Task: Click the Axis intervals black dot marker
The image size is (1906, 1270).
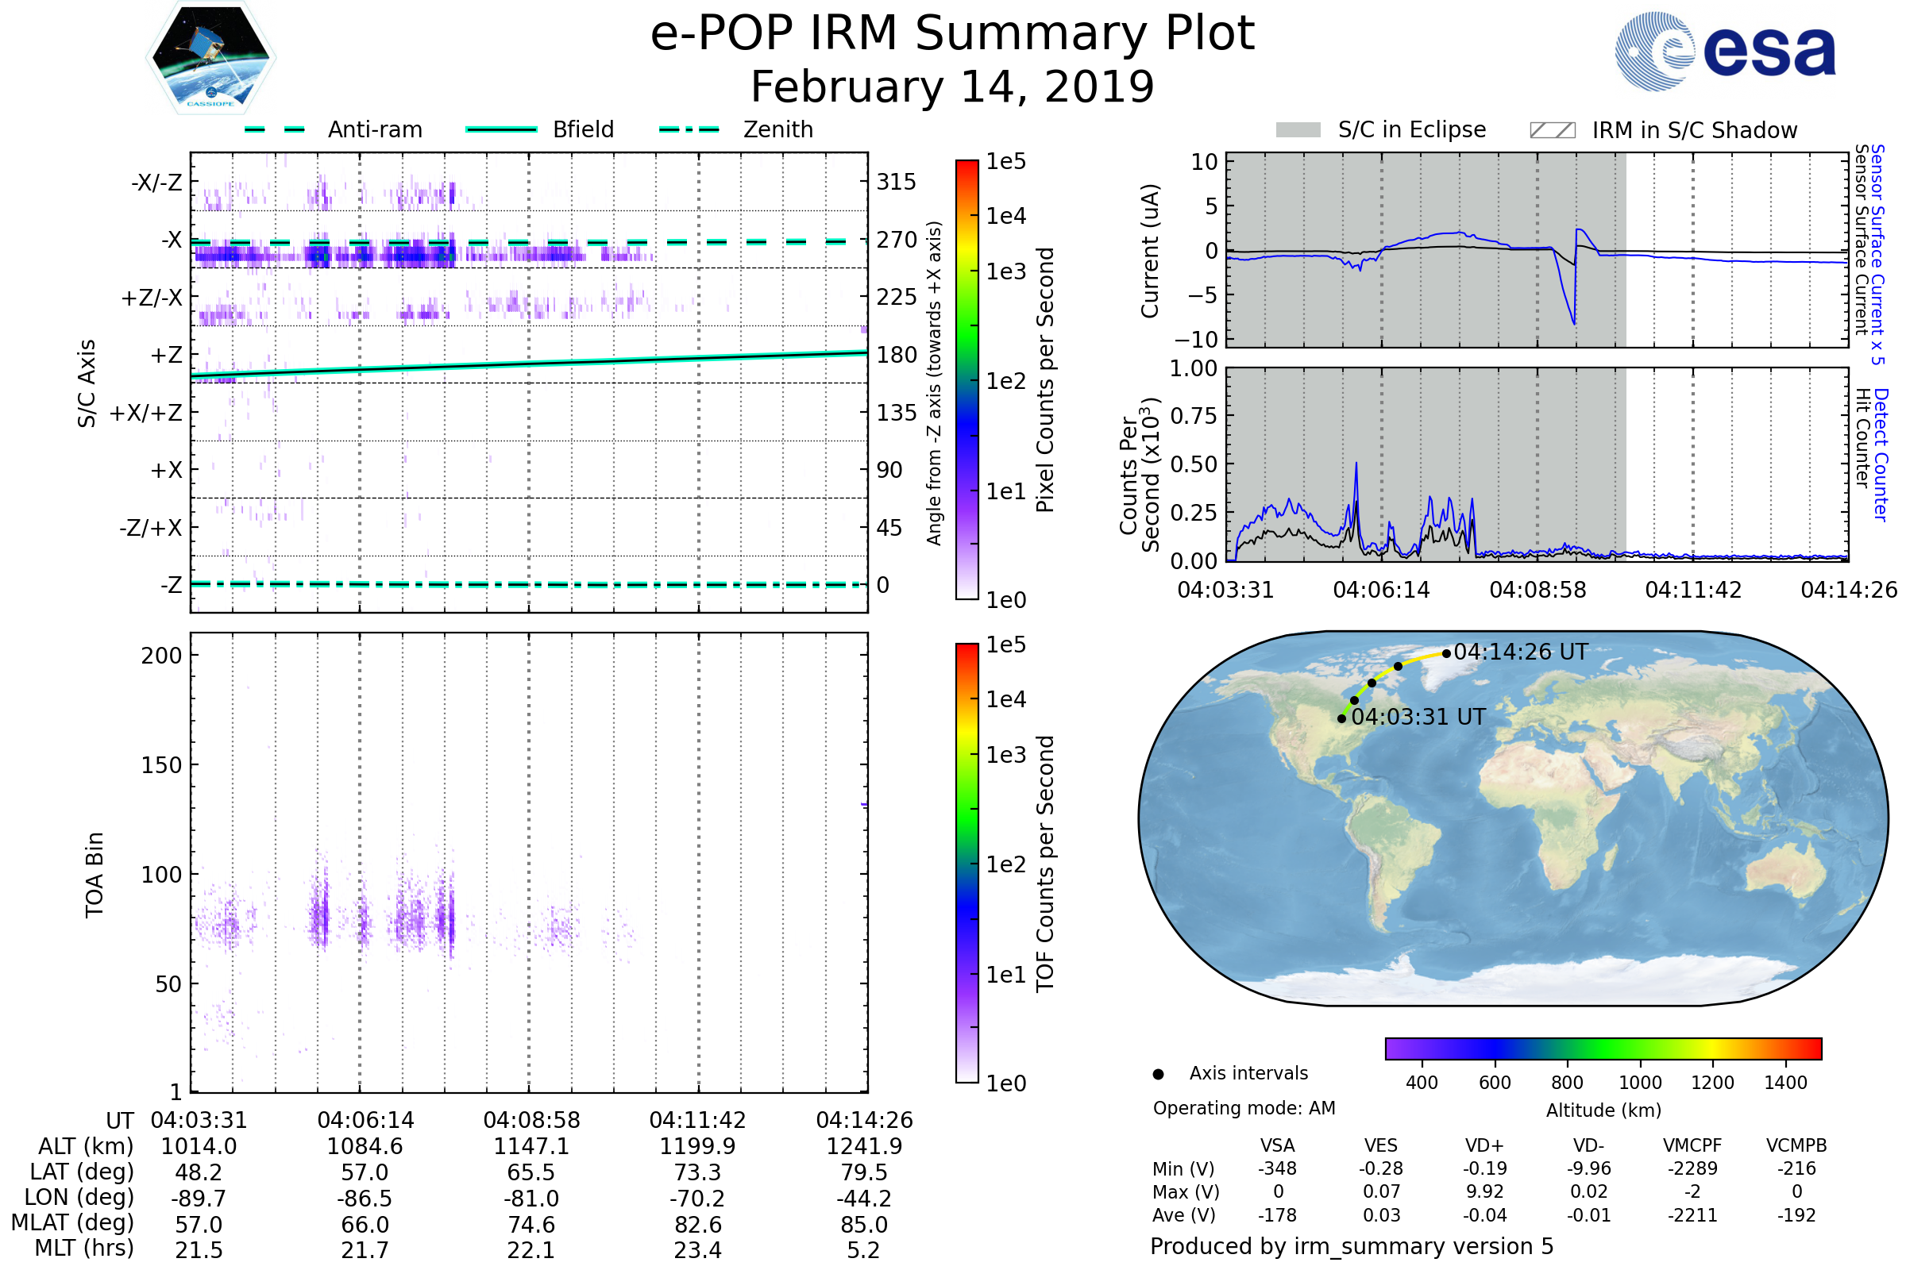Action: pos(1158,1074)
